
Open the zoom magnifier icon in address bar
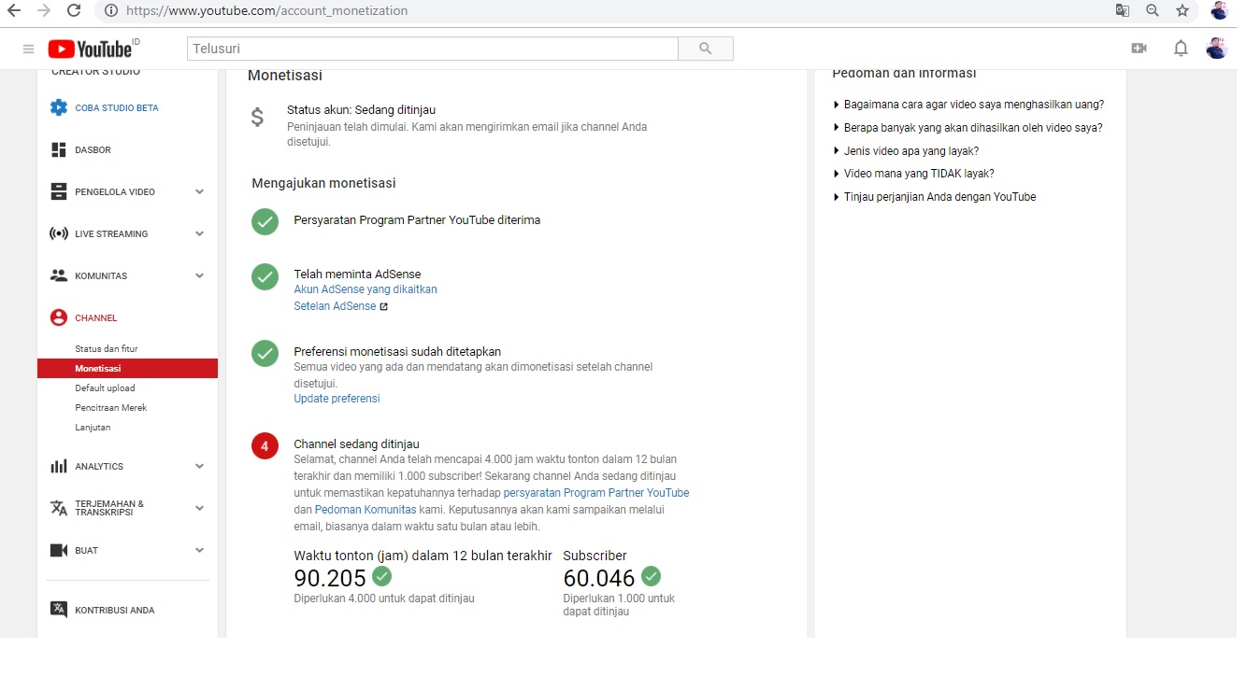(x=1153, y=11)
